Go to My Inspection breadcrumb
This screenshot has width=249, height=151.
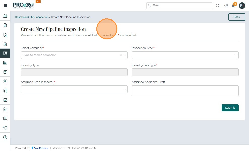coord(40,17)
